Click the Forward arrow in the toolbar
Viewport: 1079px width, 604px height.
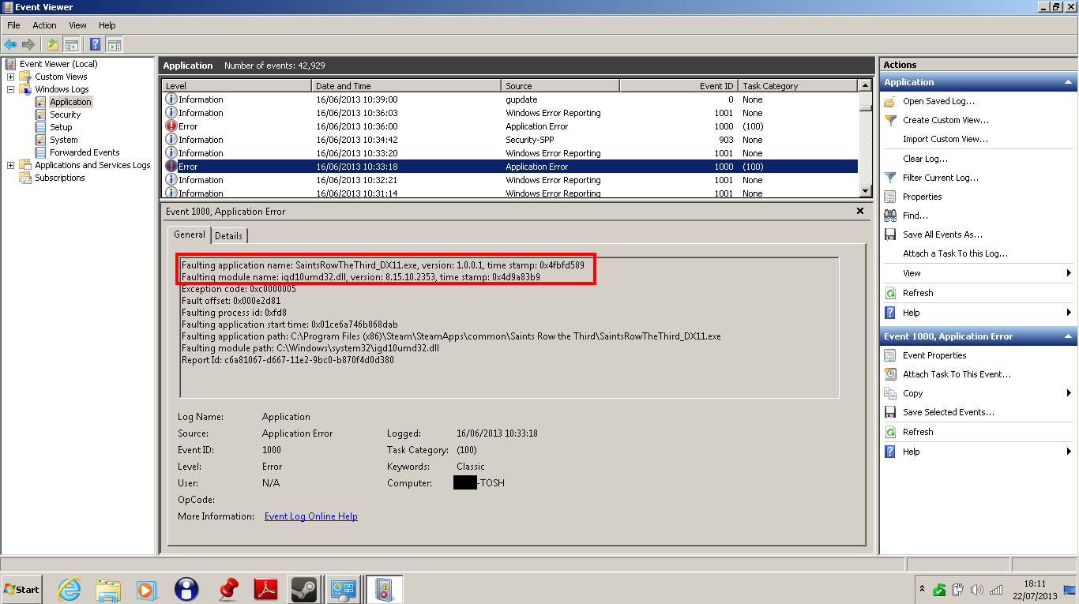click(x=28, y=44)
